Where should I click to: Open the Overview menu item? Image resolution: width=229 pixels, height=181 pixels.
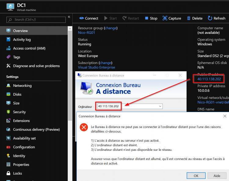pyautogui.click(x=34, y=30)
